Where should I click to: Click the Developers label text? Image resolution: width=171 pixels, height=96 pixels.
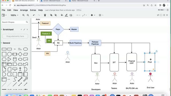pos(96,90)
